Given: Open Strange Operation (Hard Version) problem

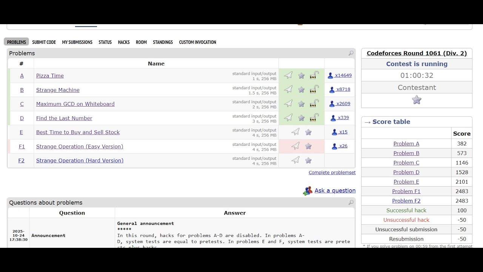Looking at the screenshot, I should click(x=80, y=161).
